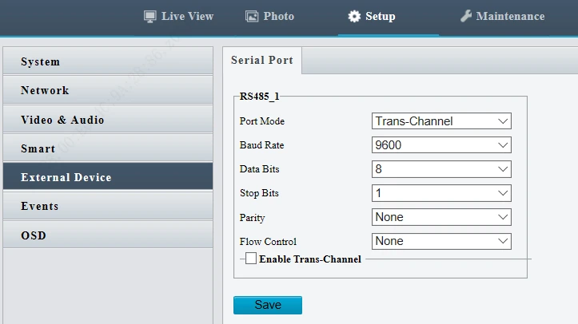Open the Events settings menu
Screen dimensions: 578x324
[107, 206]
